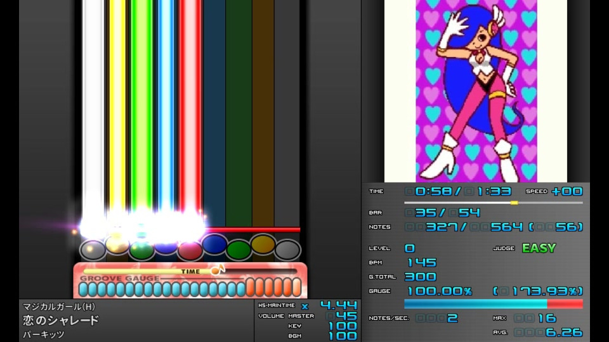Hit the lit yellow button under the yellow beam
Viewport: 609px width, 342px height.
point(117,244)
